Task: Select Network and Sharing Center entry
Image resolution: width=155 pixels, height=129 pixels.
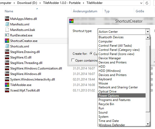Action: 122,87
